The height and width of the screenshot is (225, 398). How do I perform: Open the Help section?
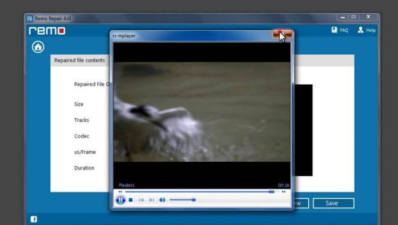[x=367, y=30]
